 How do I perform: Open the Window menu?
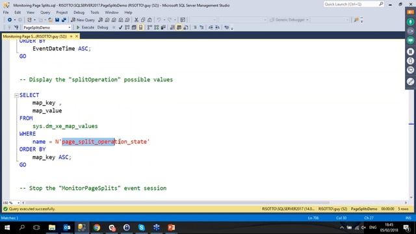point(111,12)
